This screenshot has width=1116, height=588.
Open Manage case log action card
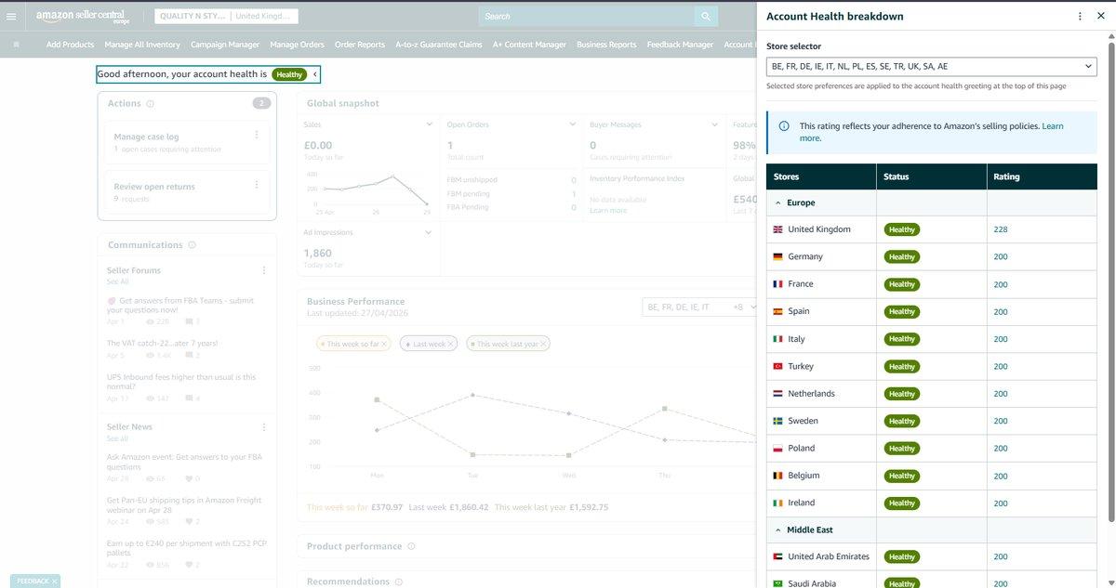(x=187, y=142)
